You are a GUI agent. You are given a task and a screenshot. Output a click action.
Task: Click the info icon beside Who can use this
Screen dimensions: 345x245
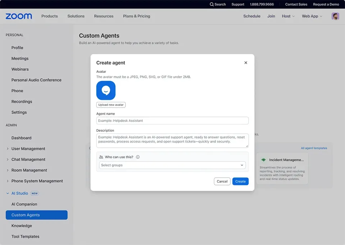tap(137, 157)
